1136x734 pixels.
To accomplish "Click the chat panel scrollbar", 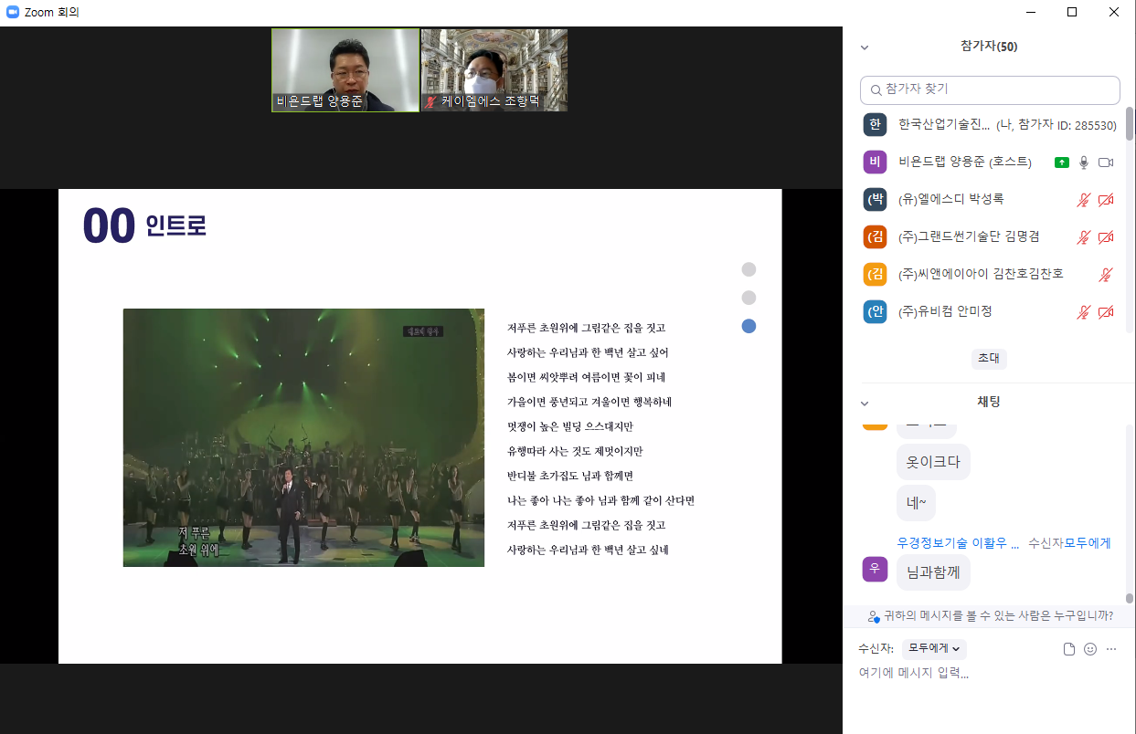I will point(1129,598).
